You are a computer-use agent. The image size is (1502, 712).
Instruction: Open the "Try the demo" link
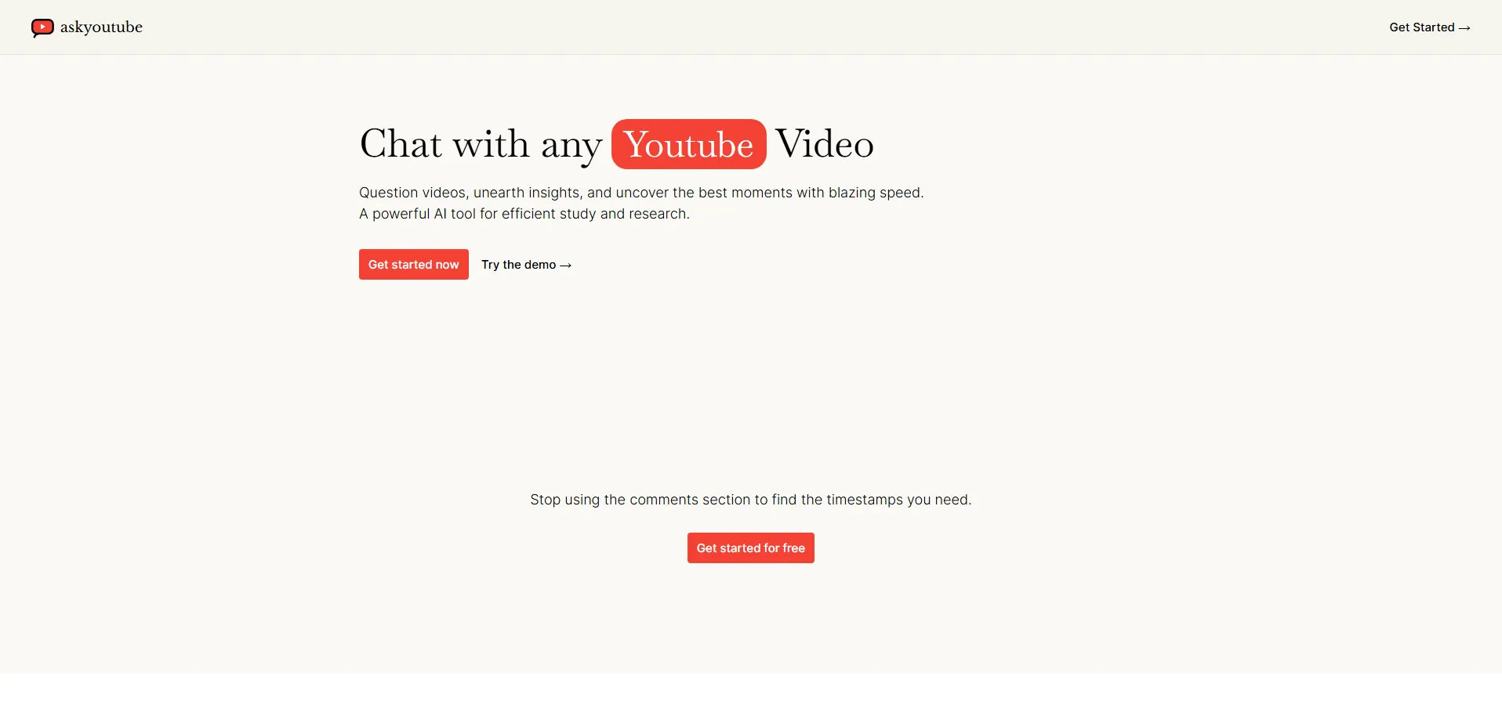[518, 265]
